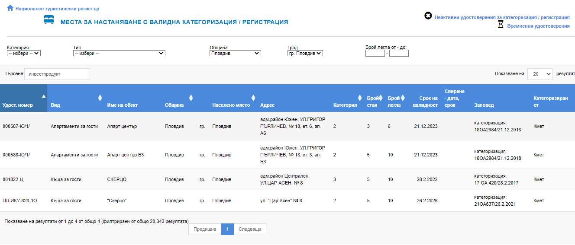Sort table by Брой легла column
This screenshot has width=575, height=245.
[x=403, y=98]
